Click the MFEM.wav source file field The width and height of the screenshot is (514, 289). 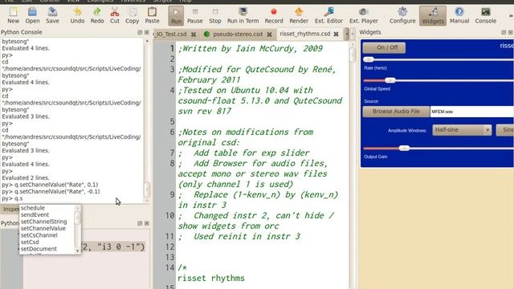(471, 112)
